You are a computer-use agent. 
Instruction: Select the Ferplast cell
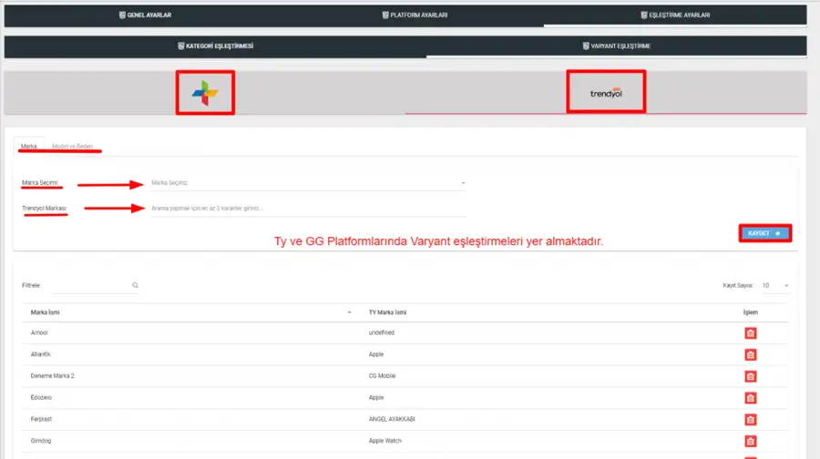click(x=41, y=419)
